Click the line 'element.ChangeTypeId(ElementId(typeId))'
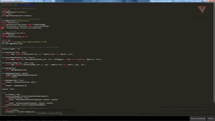 pos(21,75)
